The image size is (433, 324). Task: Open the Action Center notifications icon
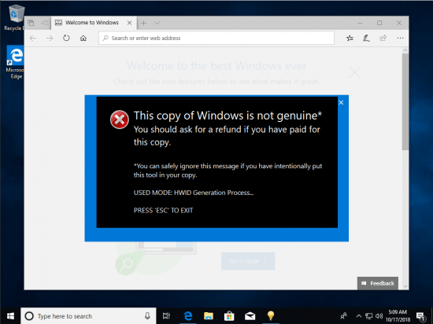pyautogui.click(x=420, y=316)
